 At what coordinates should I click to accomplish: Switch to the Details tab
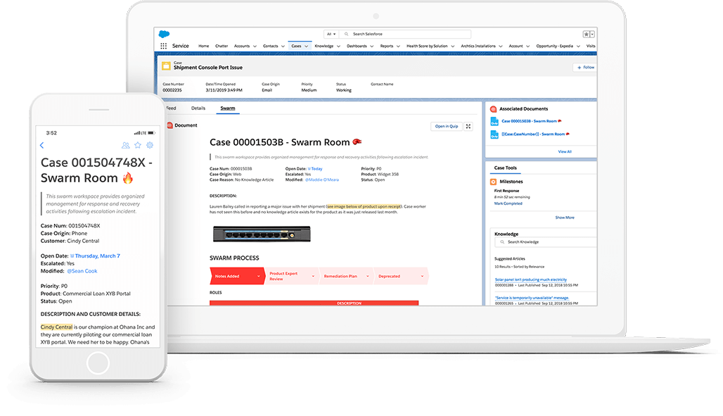(x=198, y=108)
